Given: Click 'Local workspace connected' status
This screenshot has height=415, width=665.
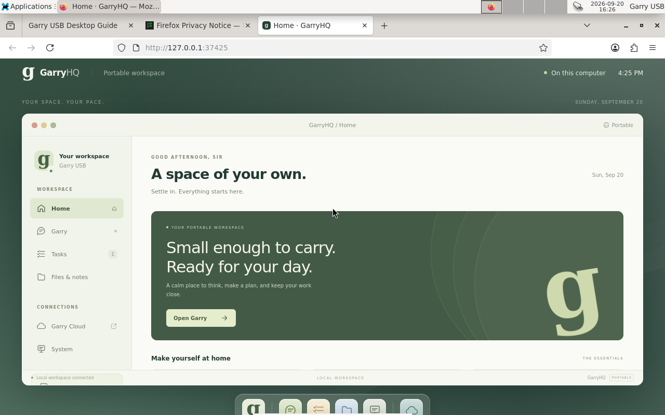Looking at the screenshot, I should [65, 378].
